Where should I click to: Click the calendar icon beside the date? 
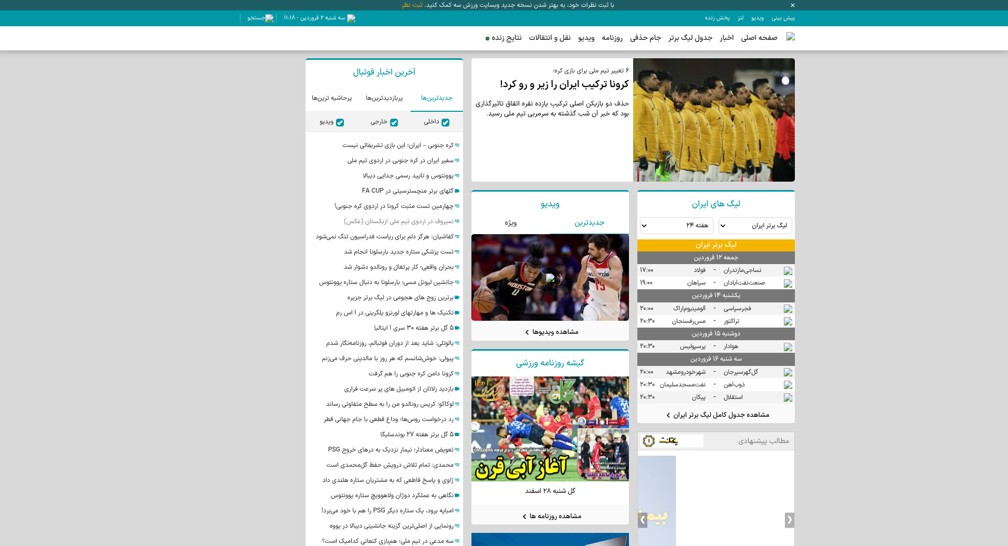pyautogui.click(x=351, y=18)
